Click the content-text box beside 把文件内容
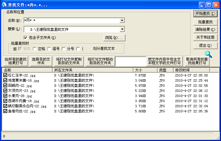Viewport: 221px width, 141px height. pyautogui.click(x=131, y=61)
